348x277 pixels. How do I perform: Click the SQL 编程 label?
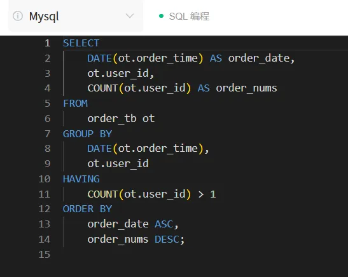tap(189, 17)
